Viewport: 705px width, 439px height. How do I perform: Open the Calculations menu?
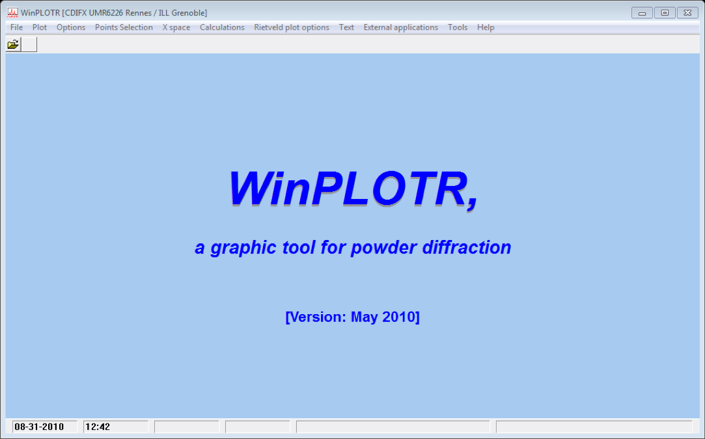[222, 27]
